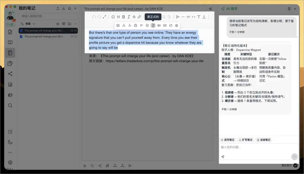Open the AI toolbar settings gear
This screenshot has height=174, width=304.
point(176,26)
